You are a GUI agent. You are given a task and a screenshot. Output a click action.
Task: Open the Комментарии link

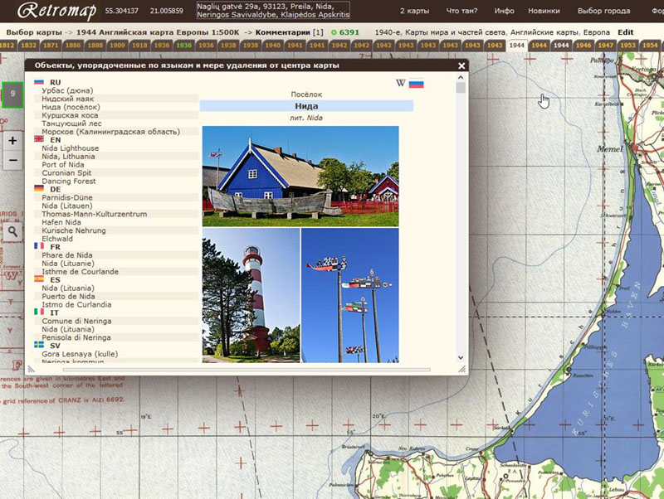tap(282, 32)
